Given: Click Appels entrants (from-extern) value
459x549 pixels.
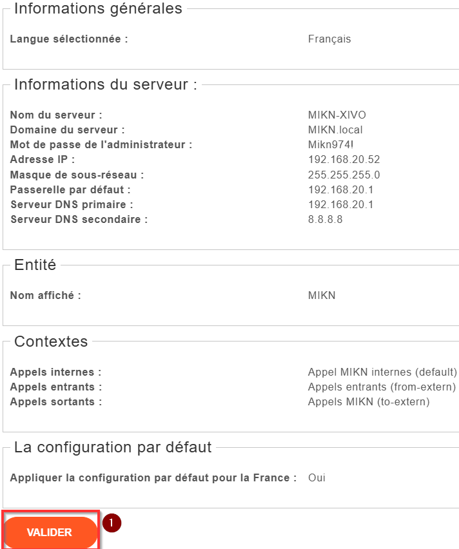Looking at the screenshot, I should (x=382, y=387).
